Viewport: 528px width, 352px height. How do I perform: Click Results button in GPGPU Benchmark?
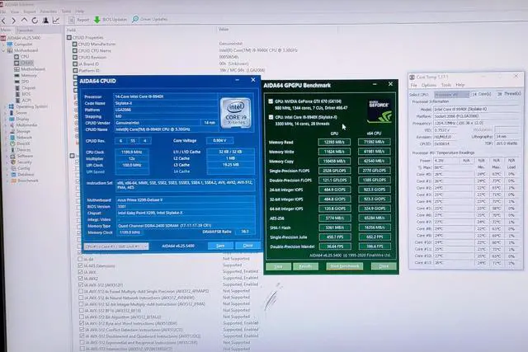[x=304, y=266]
